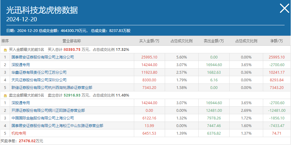
Task: Select the 5.60% ratio cell
Action: (x=182, y=57)
